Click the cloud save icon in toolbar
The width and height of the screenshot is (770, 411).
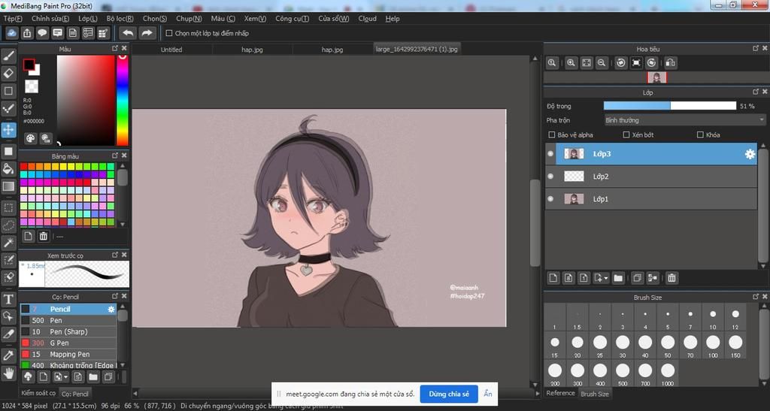pos(12,33)
